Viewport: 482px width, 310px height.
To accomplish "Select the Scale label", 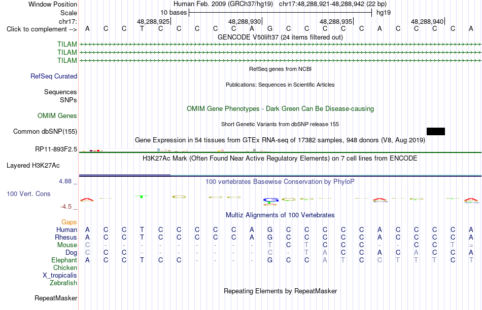I will 69,13.
